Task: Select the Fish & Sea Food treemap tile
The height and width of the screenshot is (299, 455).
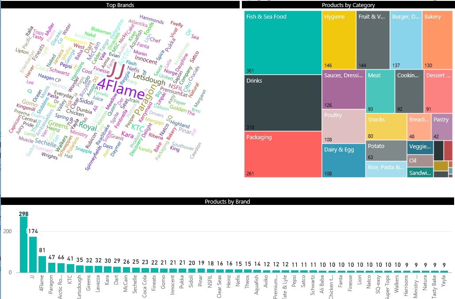Action: (283, 42)
